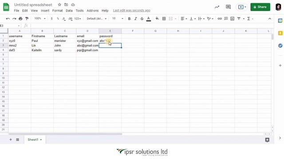
Task: Hide the menus with the toolbar caret
Action: (x=270, y=19)
